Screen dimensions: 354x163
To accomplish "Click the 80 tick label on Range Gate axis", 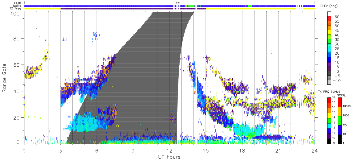I will tap(17, 38).
